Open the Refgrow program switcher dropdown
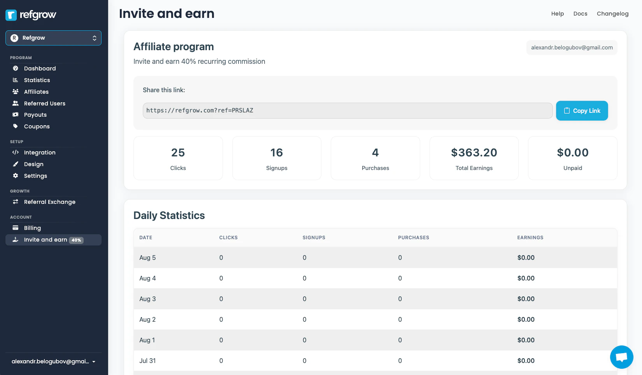 pyautogui.click(x=53, y=38)
